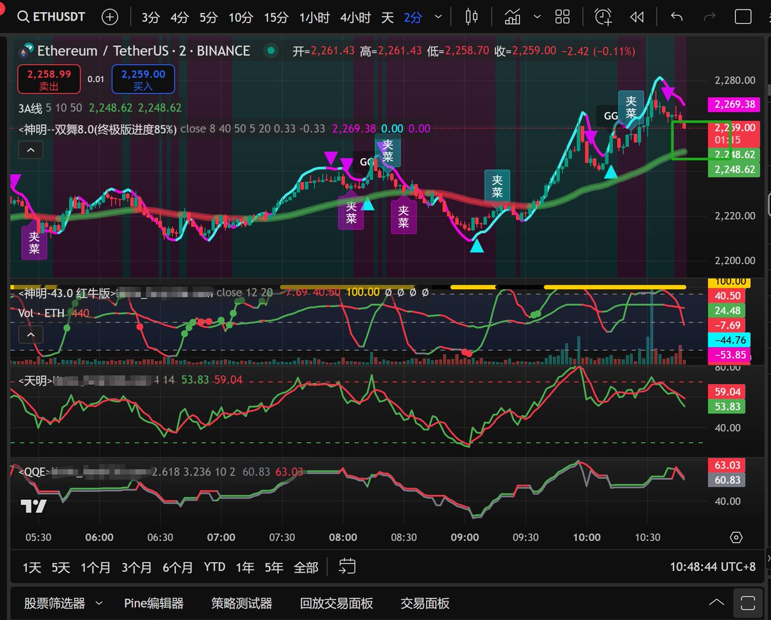771x620 pixels.
Task: Select the 1小时 timeframe
Action: [x=314, y=17]
